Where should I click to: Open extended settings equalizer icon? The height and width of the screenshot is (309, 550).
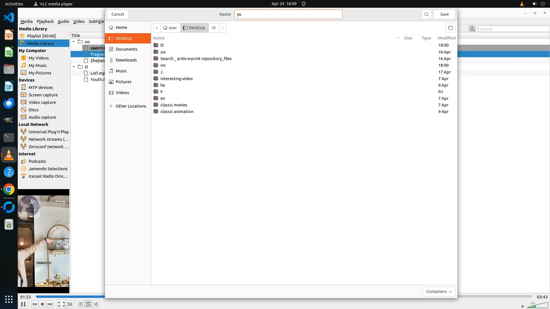(70, 304)
